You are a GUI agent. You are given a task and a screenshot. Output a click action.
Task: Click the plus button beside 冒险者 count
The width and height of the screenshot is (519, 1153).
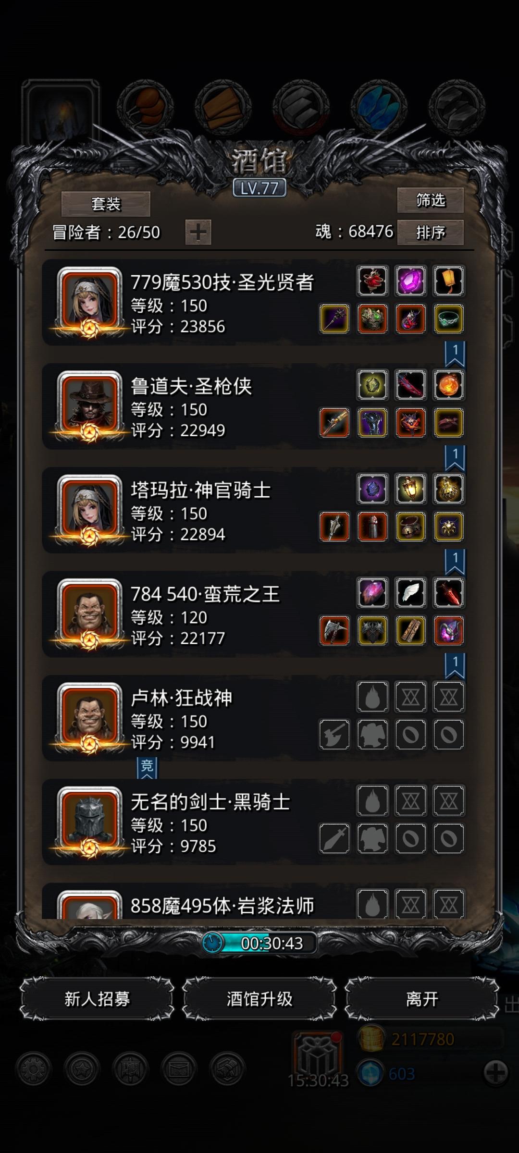click(198, 233)
